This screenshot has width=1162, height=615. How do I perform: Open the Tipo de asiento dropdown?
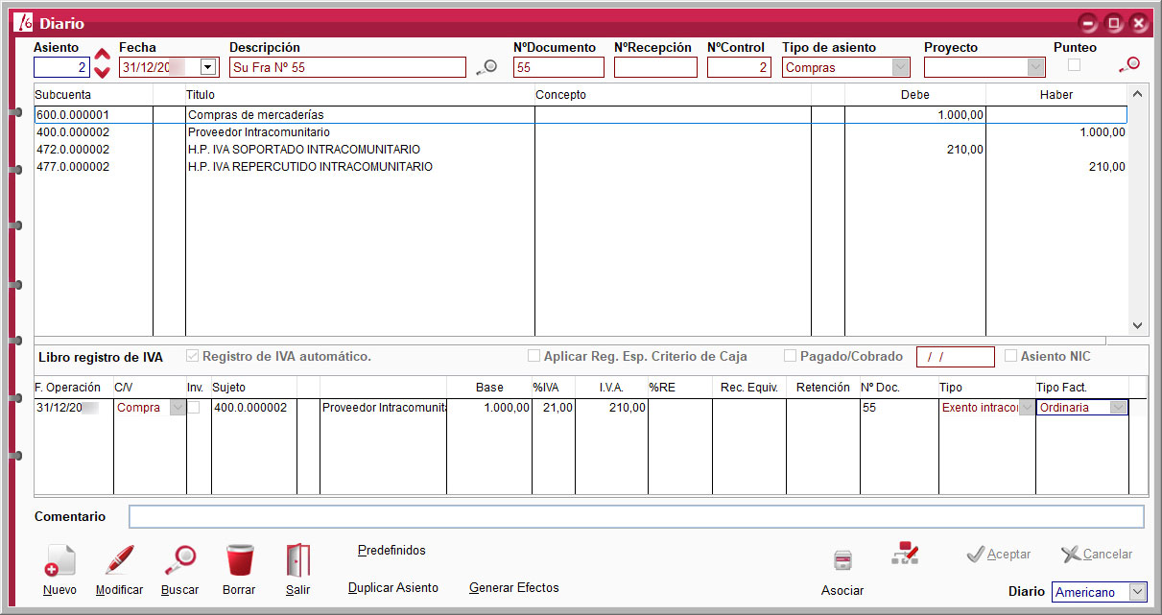click(900, 67)
